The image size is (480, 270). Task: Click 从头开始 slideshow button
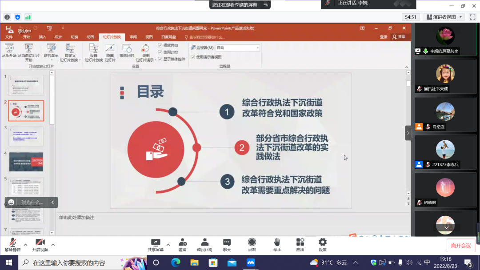pos(9,51)
